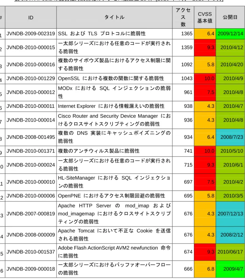Select access count 697
The image size is (245, 279).
pyautogui.click(x=183, y=182)
